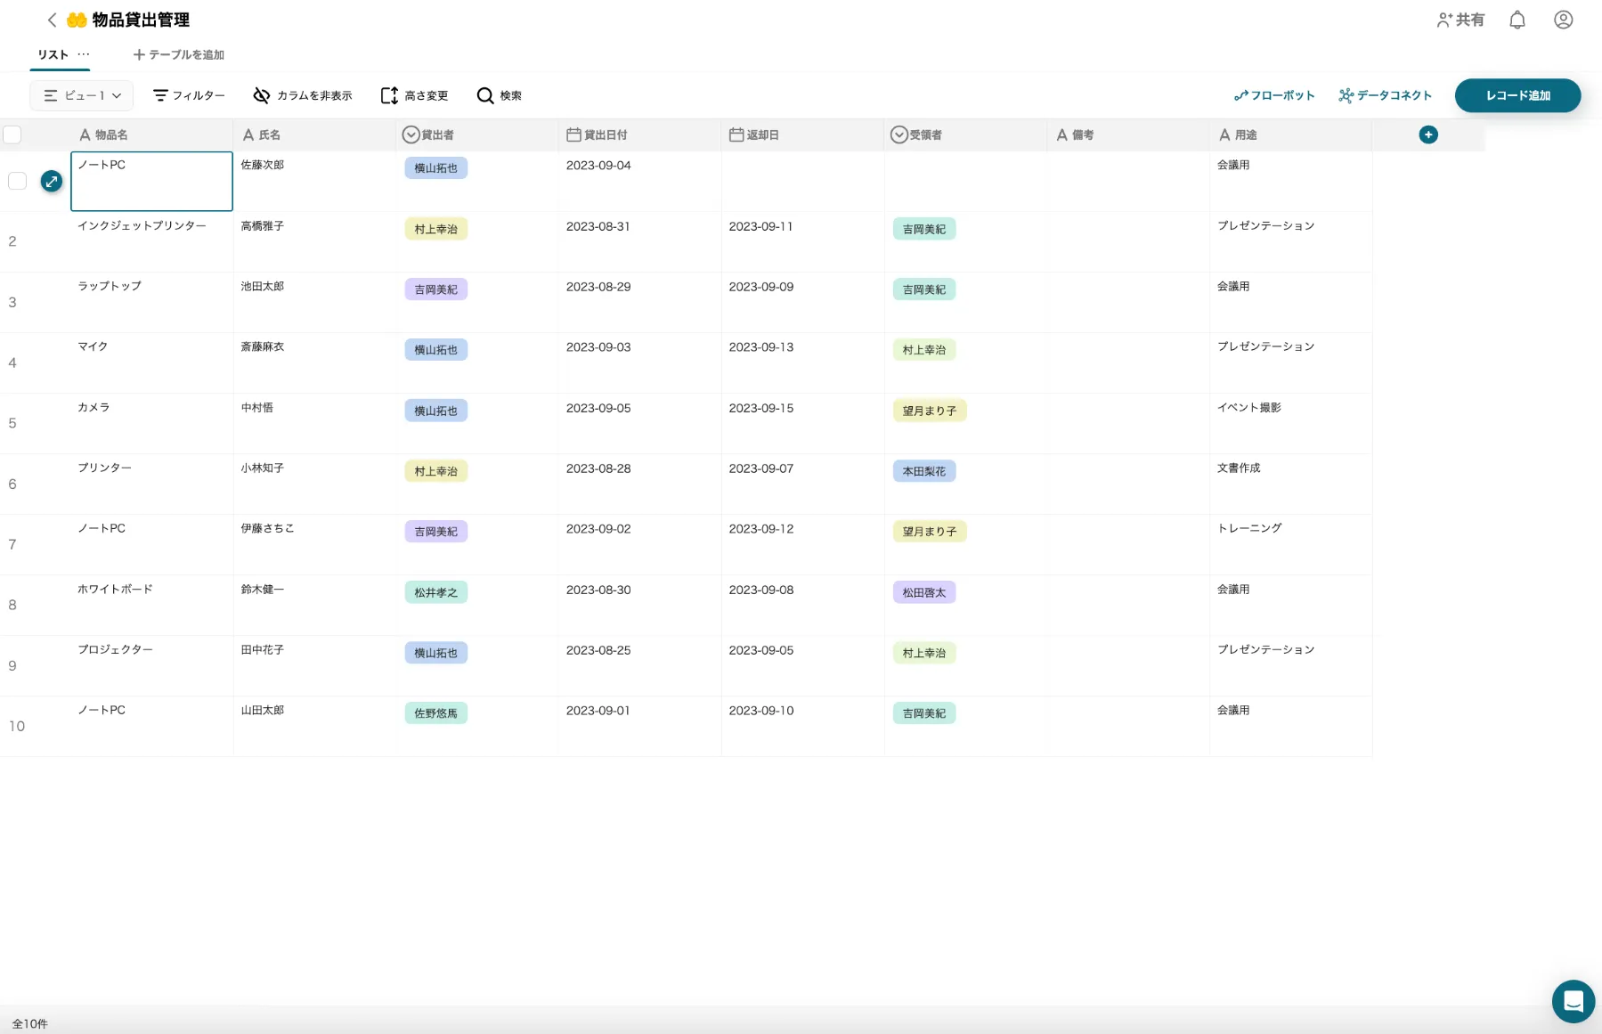Expand the ビュー1 view dropdown

point(82,95)
